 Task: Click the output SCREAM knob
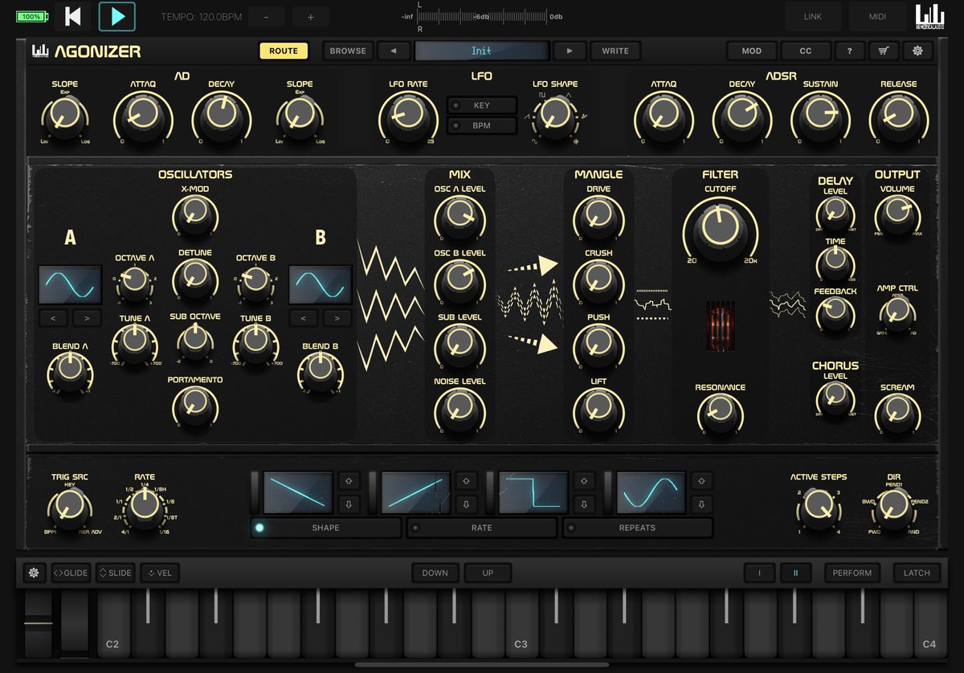point(897,412)
